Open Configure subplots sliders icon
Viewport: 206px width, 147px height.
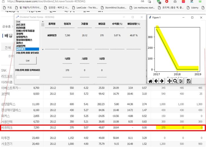(x=181, y=81)
